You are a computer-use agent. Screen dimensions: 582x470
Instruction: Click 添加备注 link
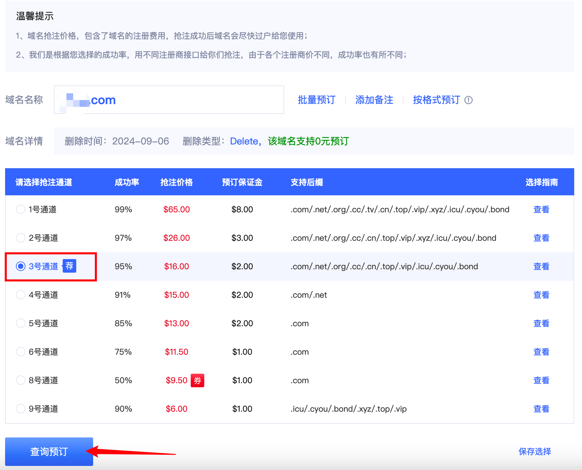[x=374, y=100]
